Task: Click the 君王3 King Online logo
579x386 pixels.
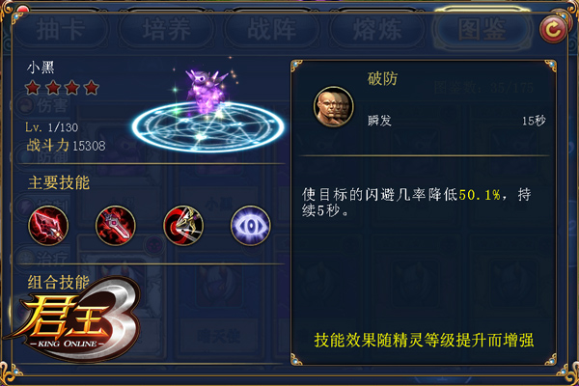Action: pyautogui.click(x=74, y=319)
